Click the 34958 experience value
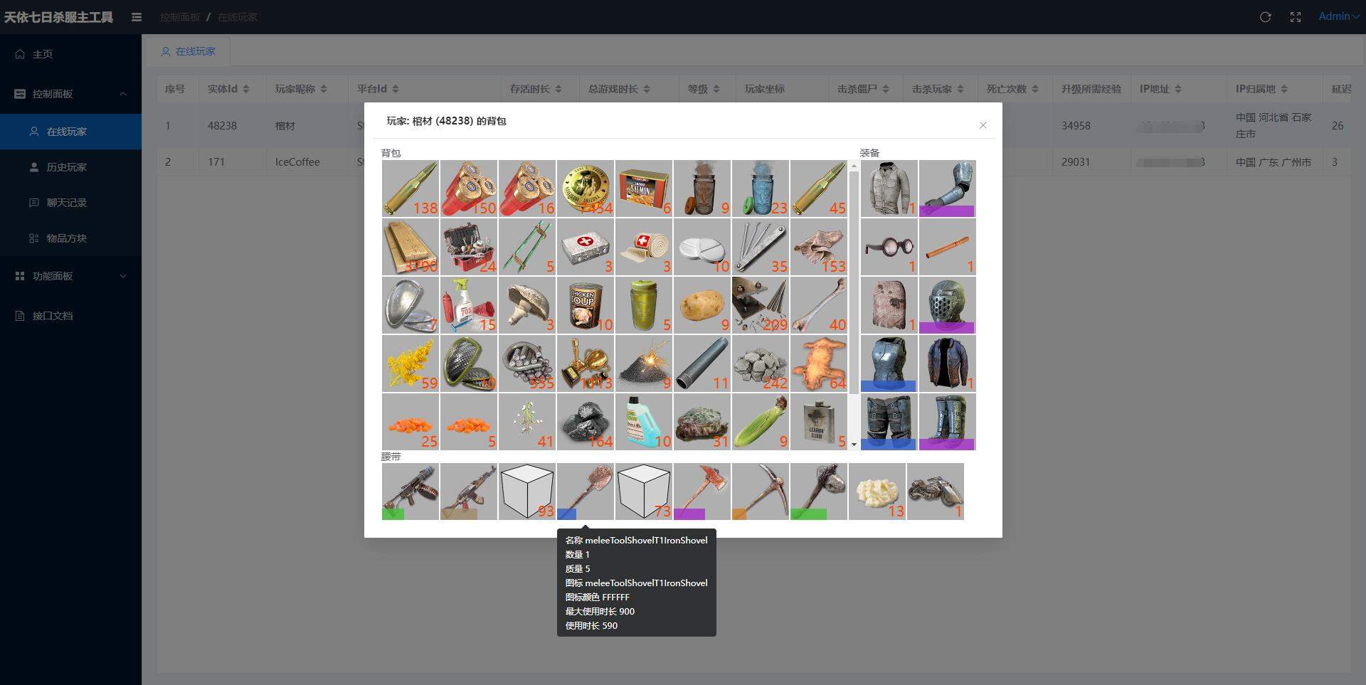Viewport: 1366px width, 685px height. coord(1076,126)
